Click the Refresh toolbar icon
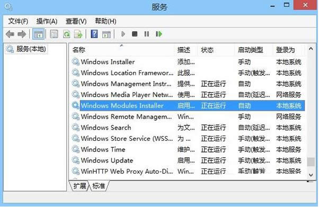The height and width of the screenshot is (207, 319). [66, 34]
